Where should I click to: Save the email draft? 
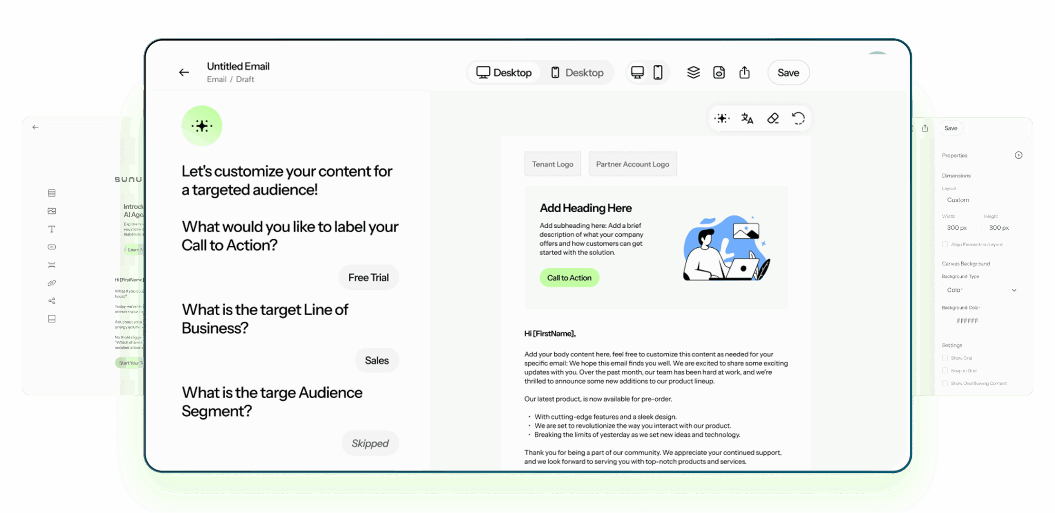(788, 73)
